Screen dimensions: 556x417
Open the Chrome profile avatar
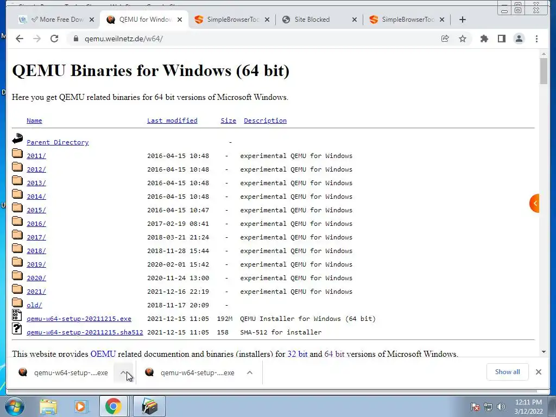pos(519,39)
